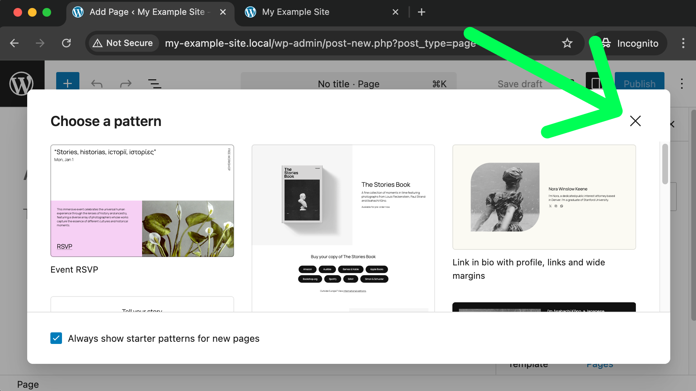Click the WordPress logo in editor

21,83
